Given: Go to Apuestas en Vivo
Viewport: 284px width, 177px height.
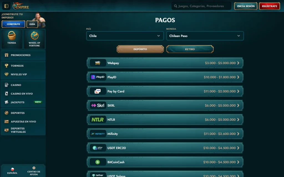Looking at the screenshot, I should [23, 122].
